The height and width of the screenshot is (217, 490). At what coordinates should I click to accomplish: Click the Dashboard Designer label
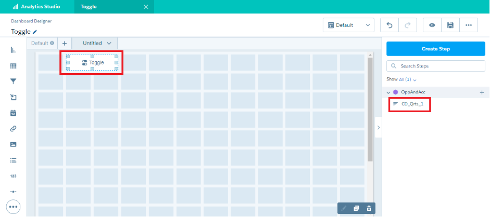coord(31,21)
